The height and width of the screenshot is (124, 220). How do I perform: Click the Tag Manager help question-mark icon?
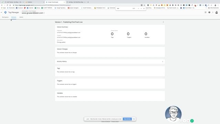209,12
